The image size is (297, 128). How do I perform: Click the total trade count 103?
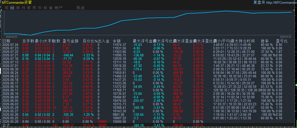55,125
